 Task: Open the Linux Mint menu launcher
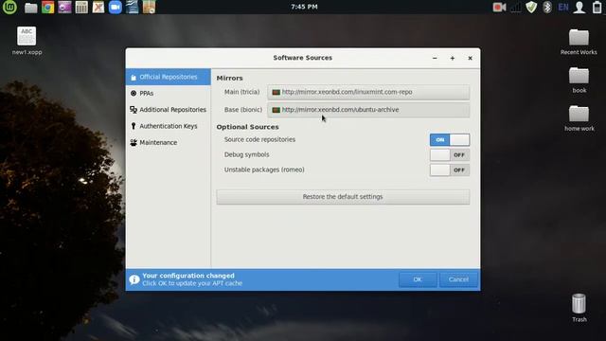click(x=9, y=7)
